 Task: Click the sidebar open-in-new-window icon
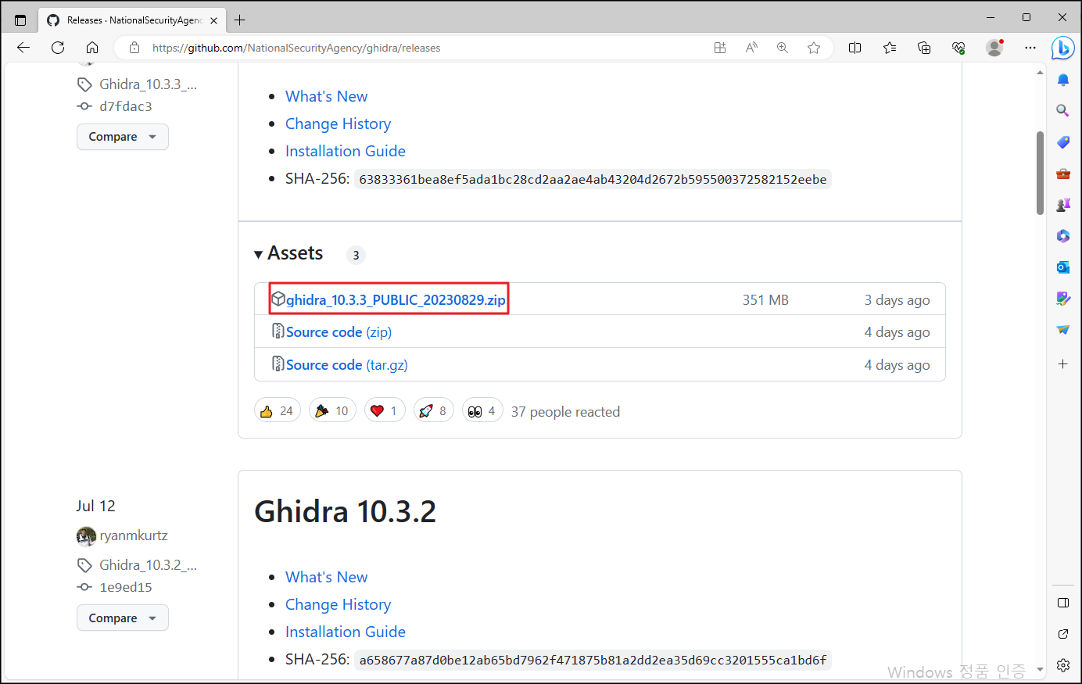1063,634
